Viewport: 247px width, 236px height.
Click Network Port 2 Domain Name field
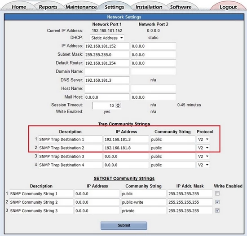pos(154,72)
